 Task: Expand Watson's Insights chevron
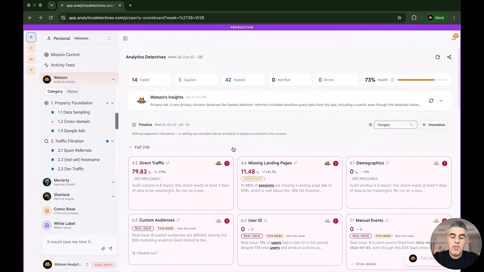441,100
